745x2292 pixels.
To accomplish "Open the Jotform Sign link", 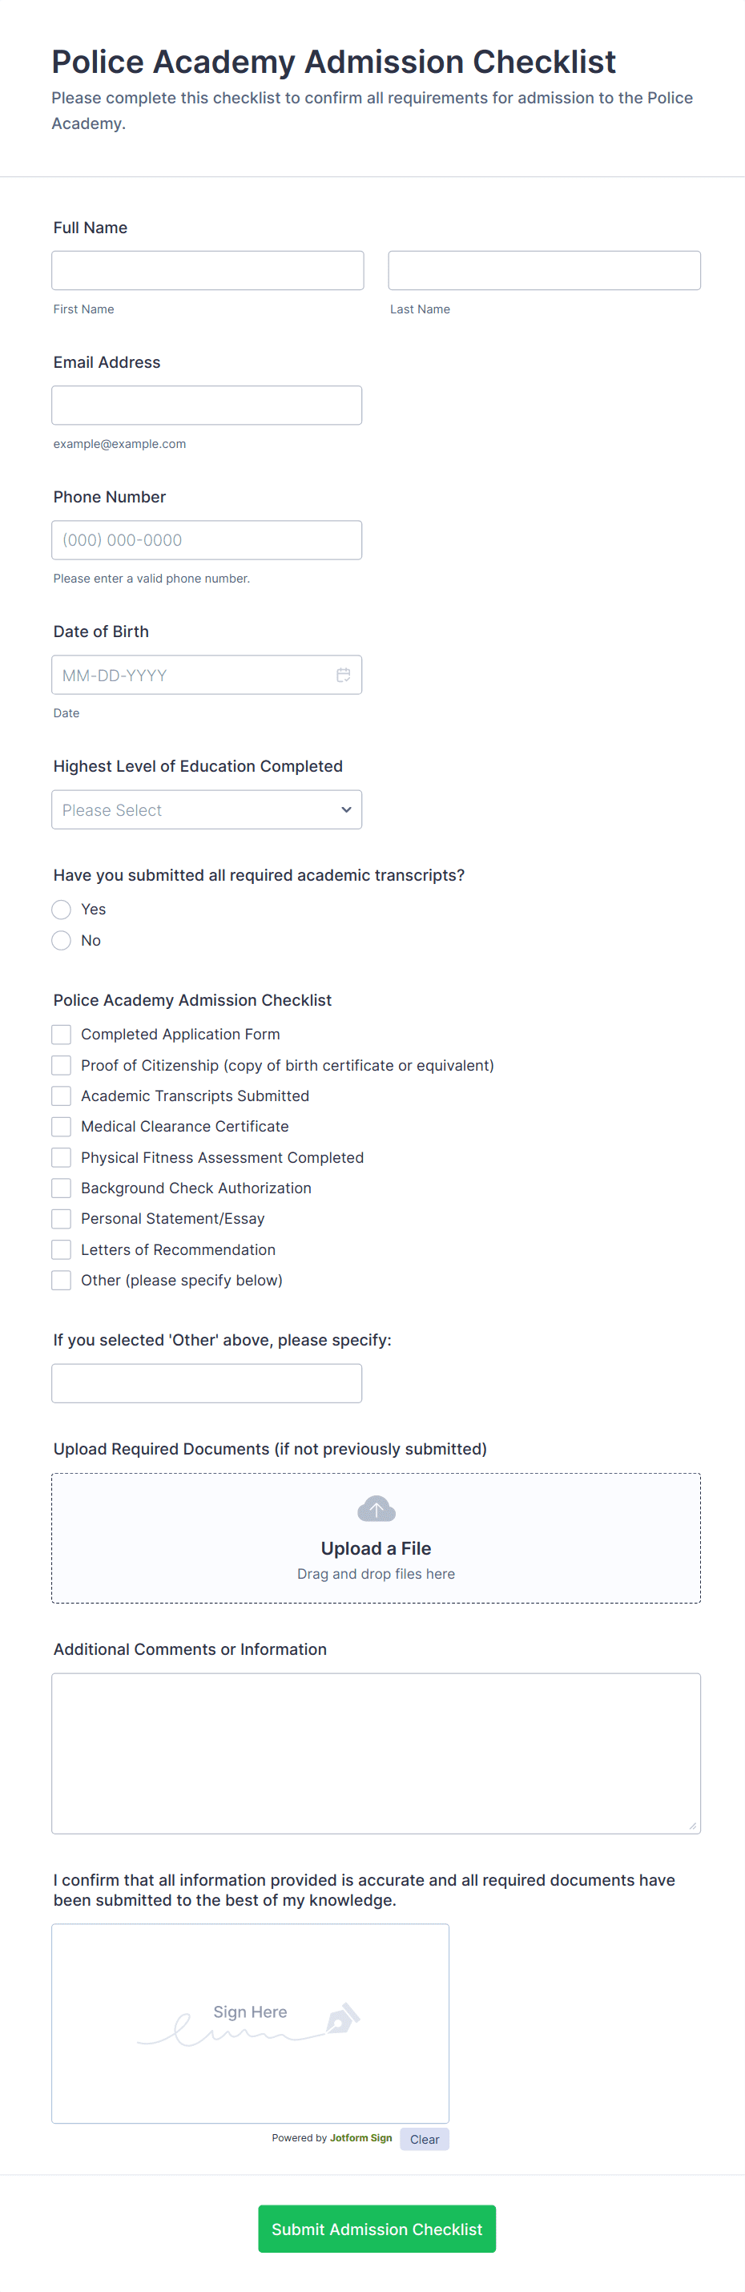I will pyautogui.click(x=360, y=2138).
